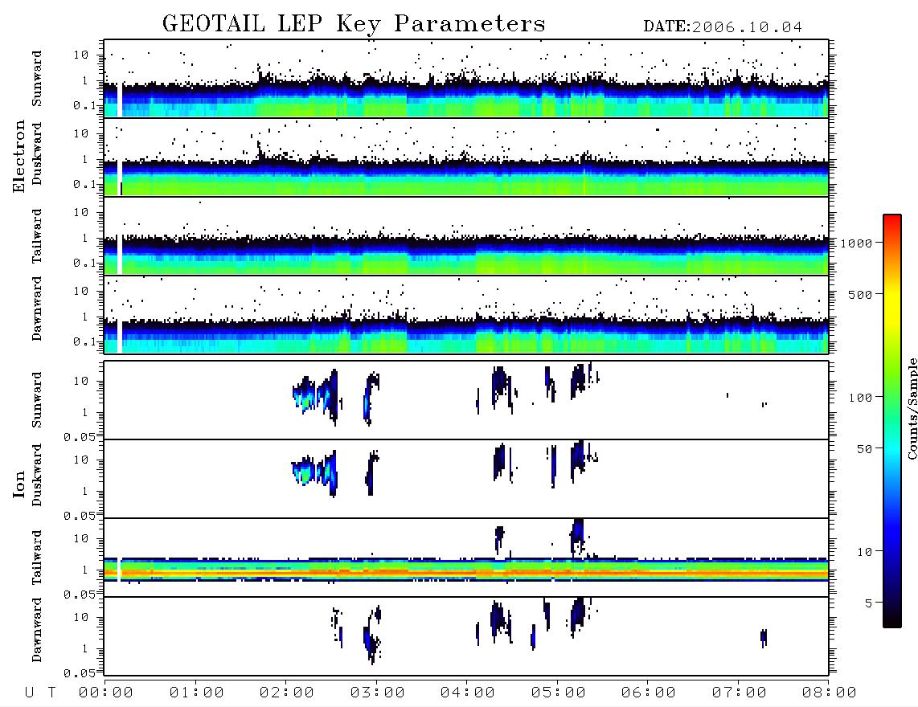Click the 'Duskward' label of the Electron group

(37, 153)
